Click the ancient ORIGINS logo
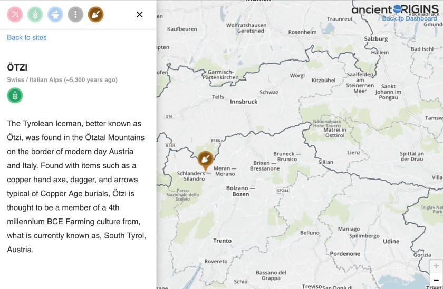 pos(394,9)
